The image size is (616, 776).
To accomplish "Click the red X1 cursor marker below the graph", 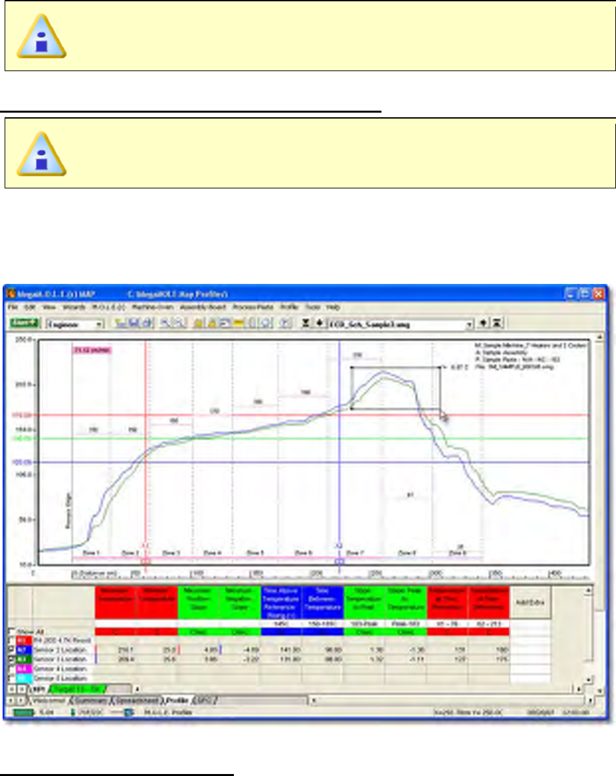I will pyautogui.click(x=146, y=561).
